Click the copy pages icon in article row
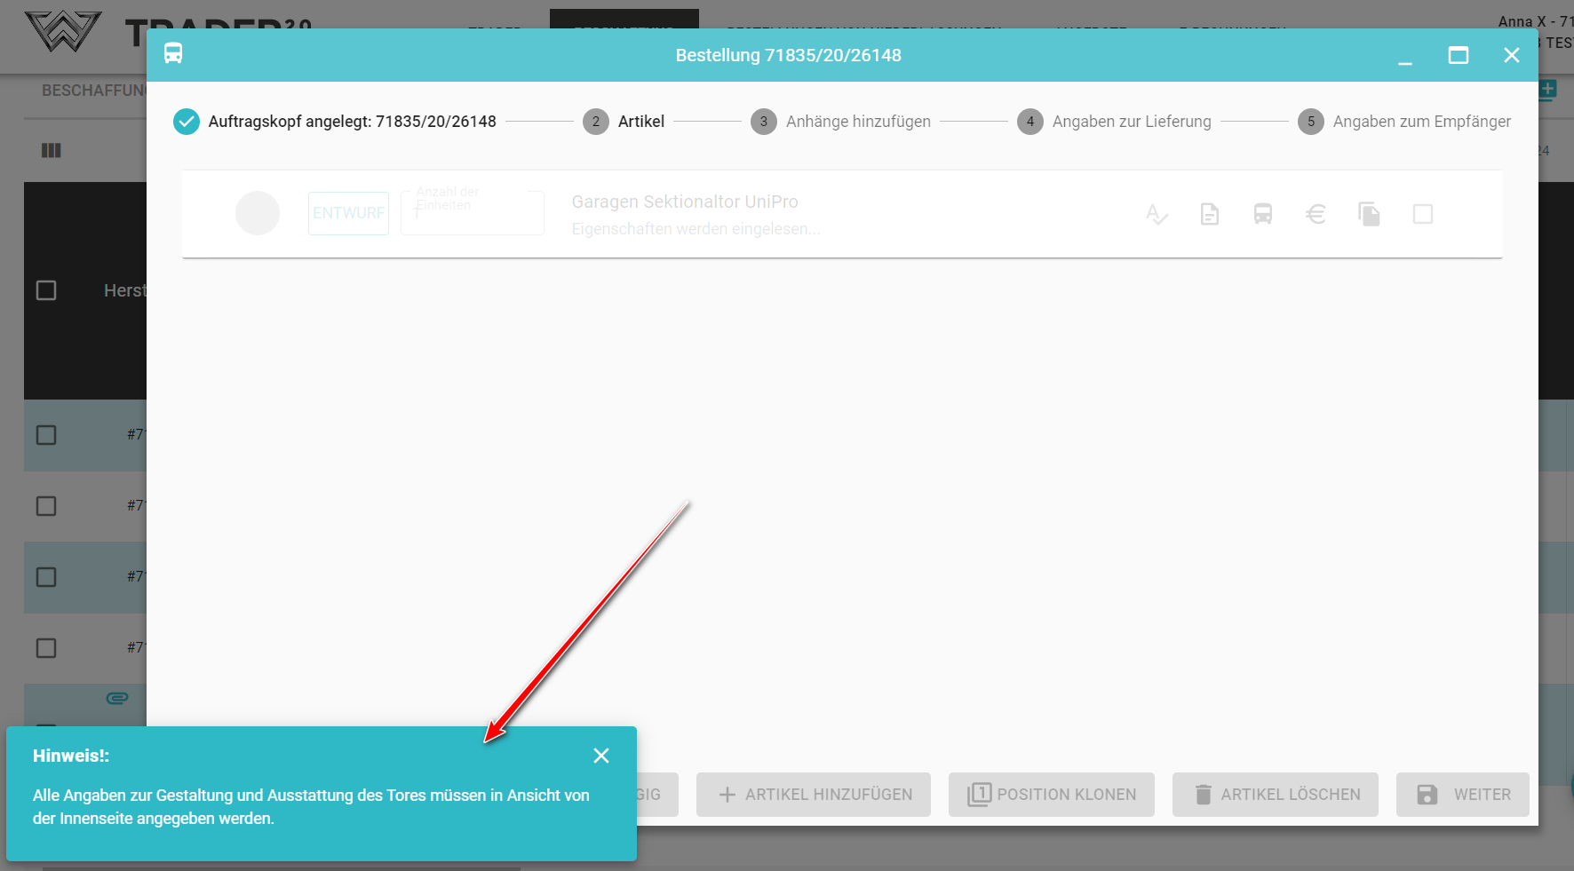This screenshot has height=871, width=1574. [1369, 214]
